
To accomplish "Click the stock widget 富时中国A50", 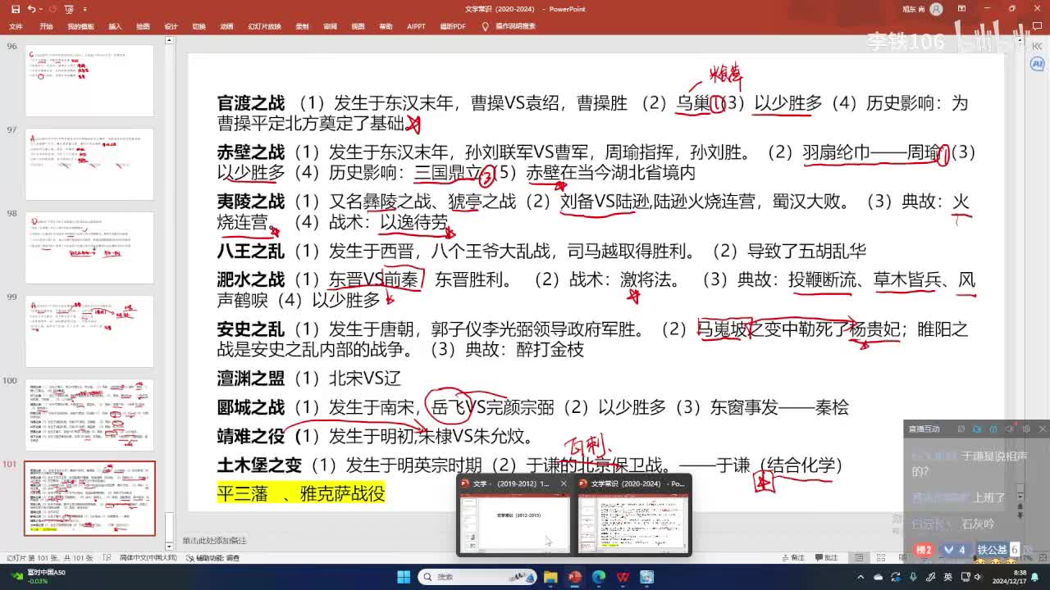I will 39,576.
